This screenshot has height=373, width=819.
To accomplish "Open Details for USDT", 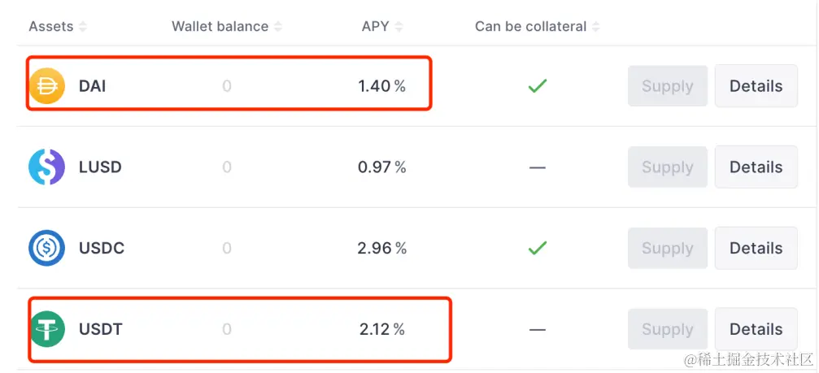I will [x=756, y=329].
